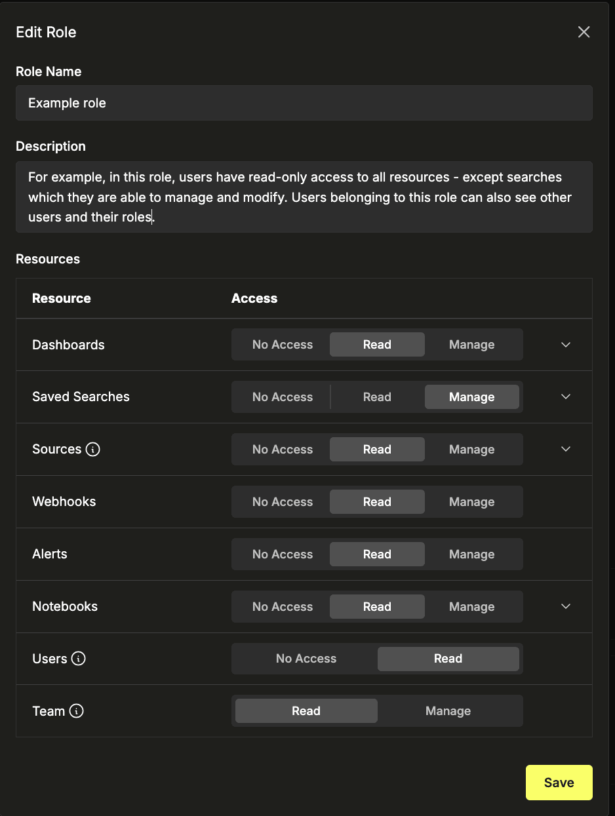Image resolution: width=615 pixels, height=816 pixels.
Task: Expand the Dashboards permissions row
Action: pyautogui.click(x=565, y=344)
